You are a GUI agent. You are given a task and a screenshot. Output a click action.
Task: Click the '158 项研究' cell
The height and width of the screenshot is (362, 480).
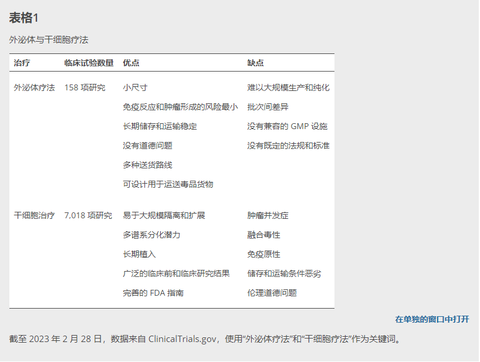point(85,87)
